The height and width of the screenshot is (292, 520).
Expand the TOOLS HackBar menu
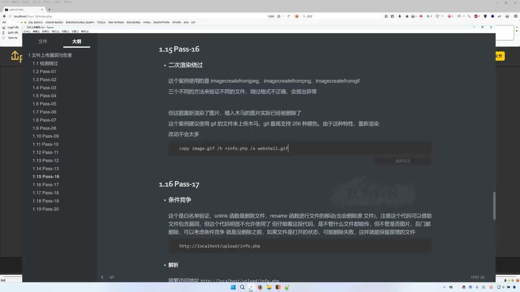[101, 22]
